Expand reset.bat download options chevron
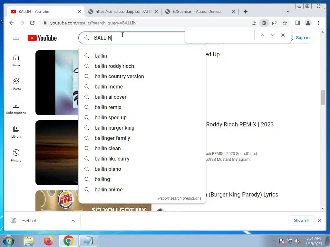Screen dimensions: 330x247 point(73,221)
